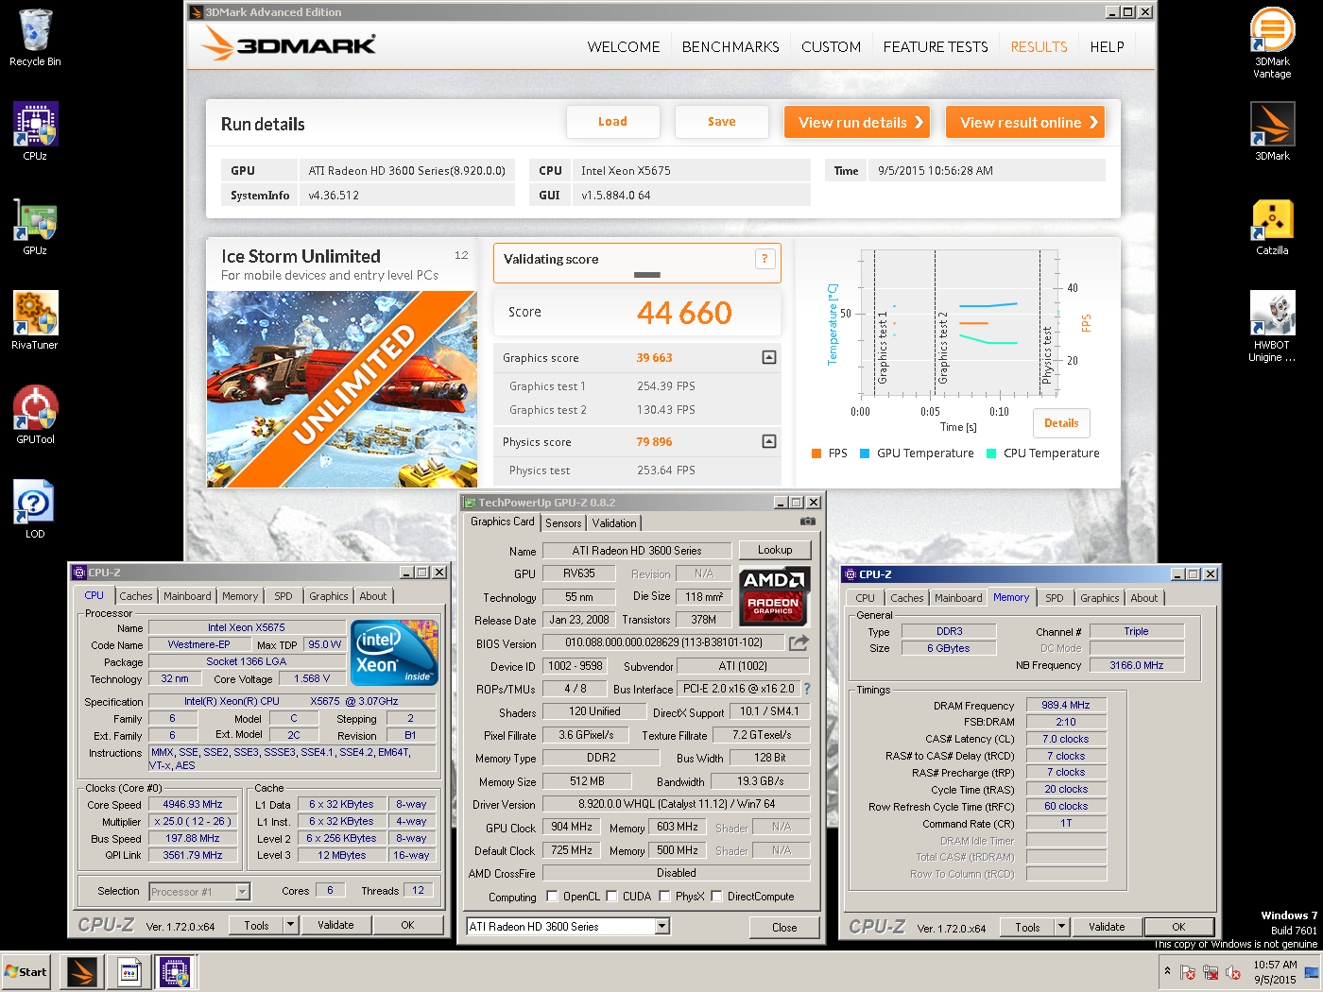Click Load button in Run details
The height and width of the screenshot is (992, 1323).
pyautogui.click(x=612, y=121)
